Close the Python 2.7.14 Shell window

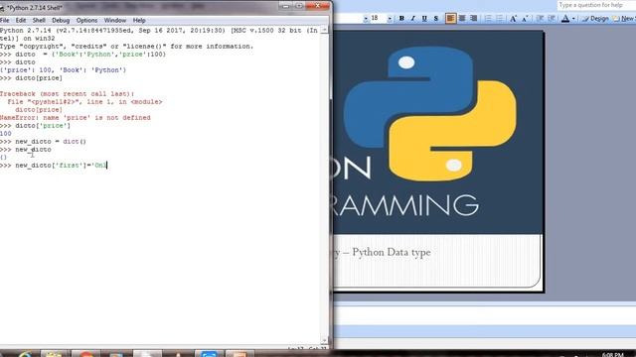pos(318,6)
